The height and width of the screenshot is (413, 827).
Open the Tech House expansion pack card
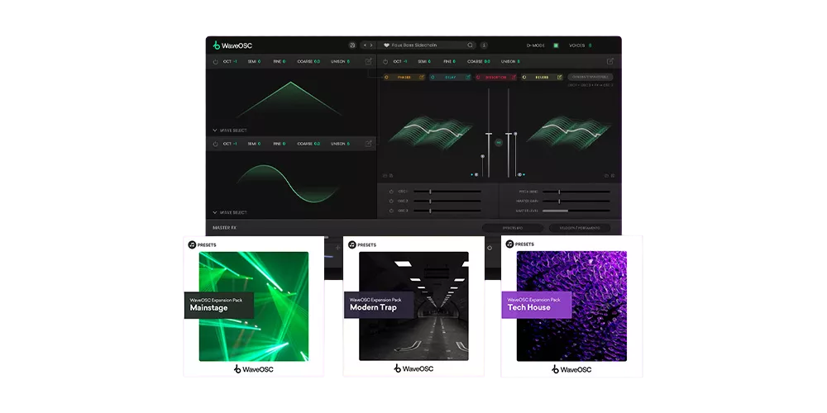coord(571,306)
